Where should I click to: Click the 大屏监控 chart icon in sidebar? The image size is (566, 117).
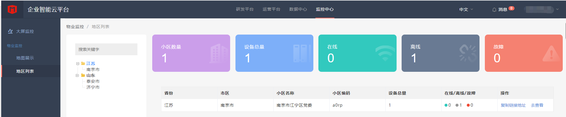point(10,31)
